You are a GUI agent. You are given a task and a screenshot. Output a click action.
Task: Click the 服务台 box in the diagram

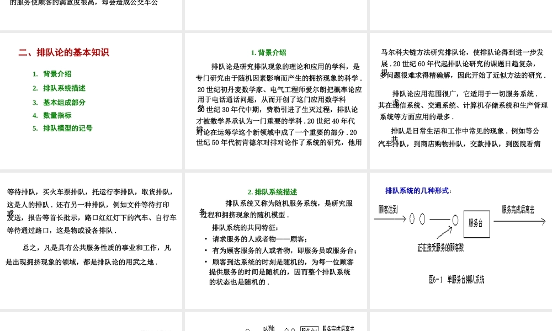click(x=476, y=224)
